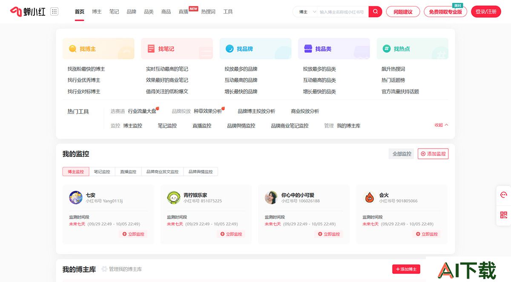Click 立即监控 for 七安

click(x=133, y=234)
